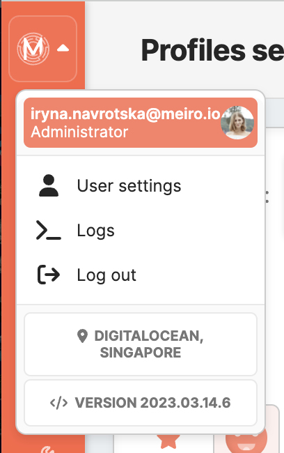Open the iryna.navrotska@meiro.io account banner
The image size is (284, 453).
click(x=141, y=123)
